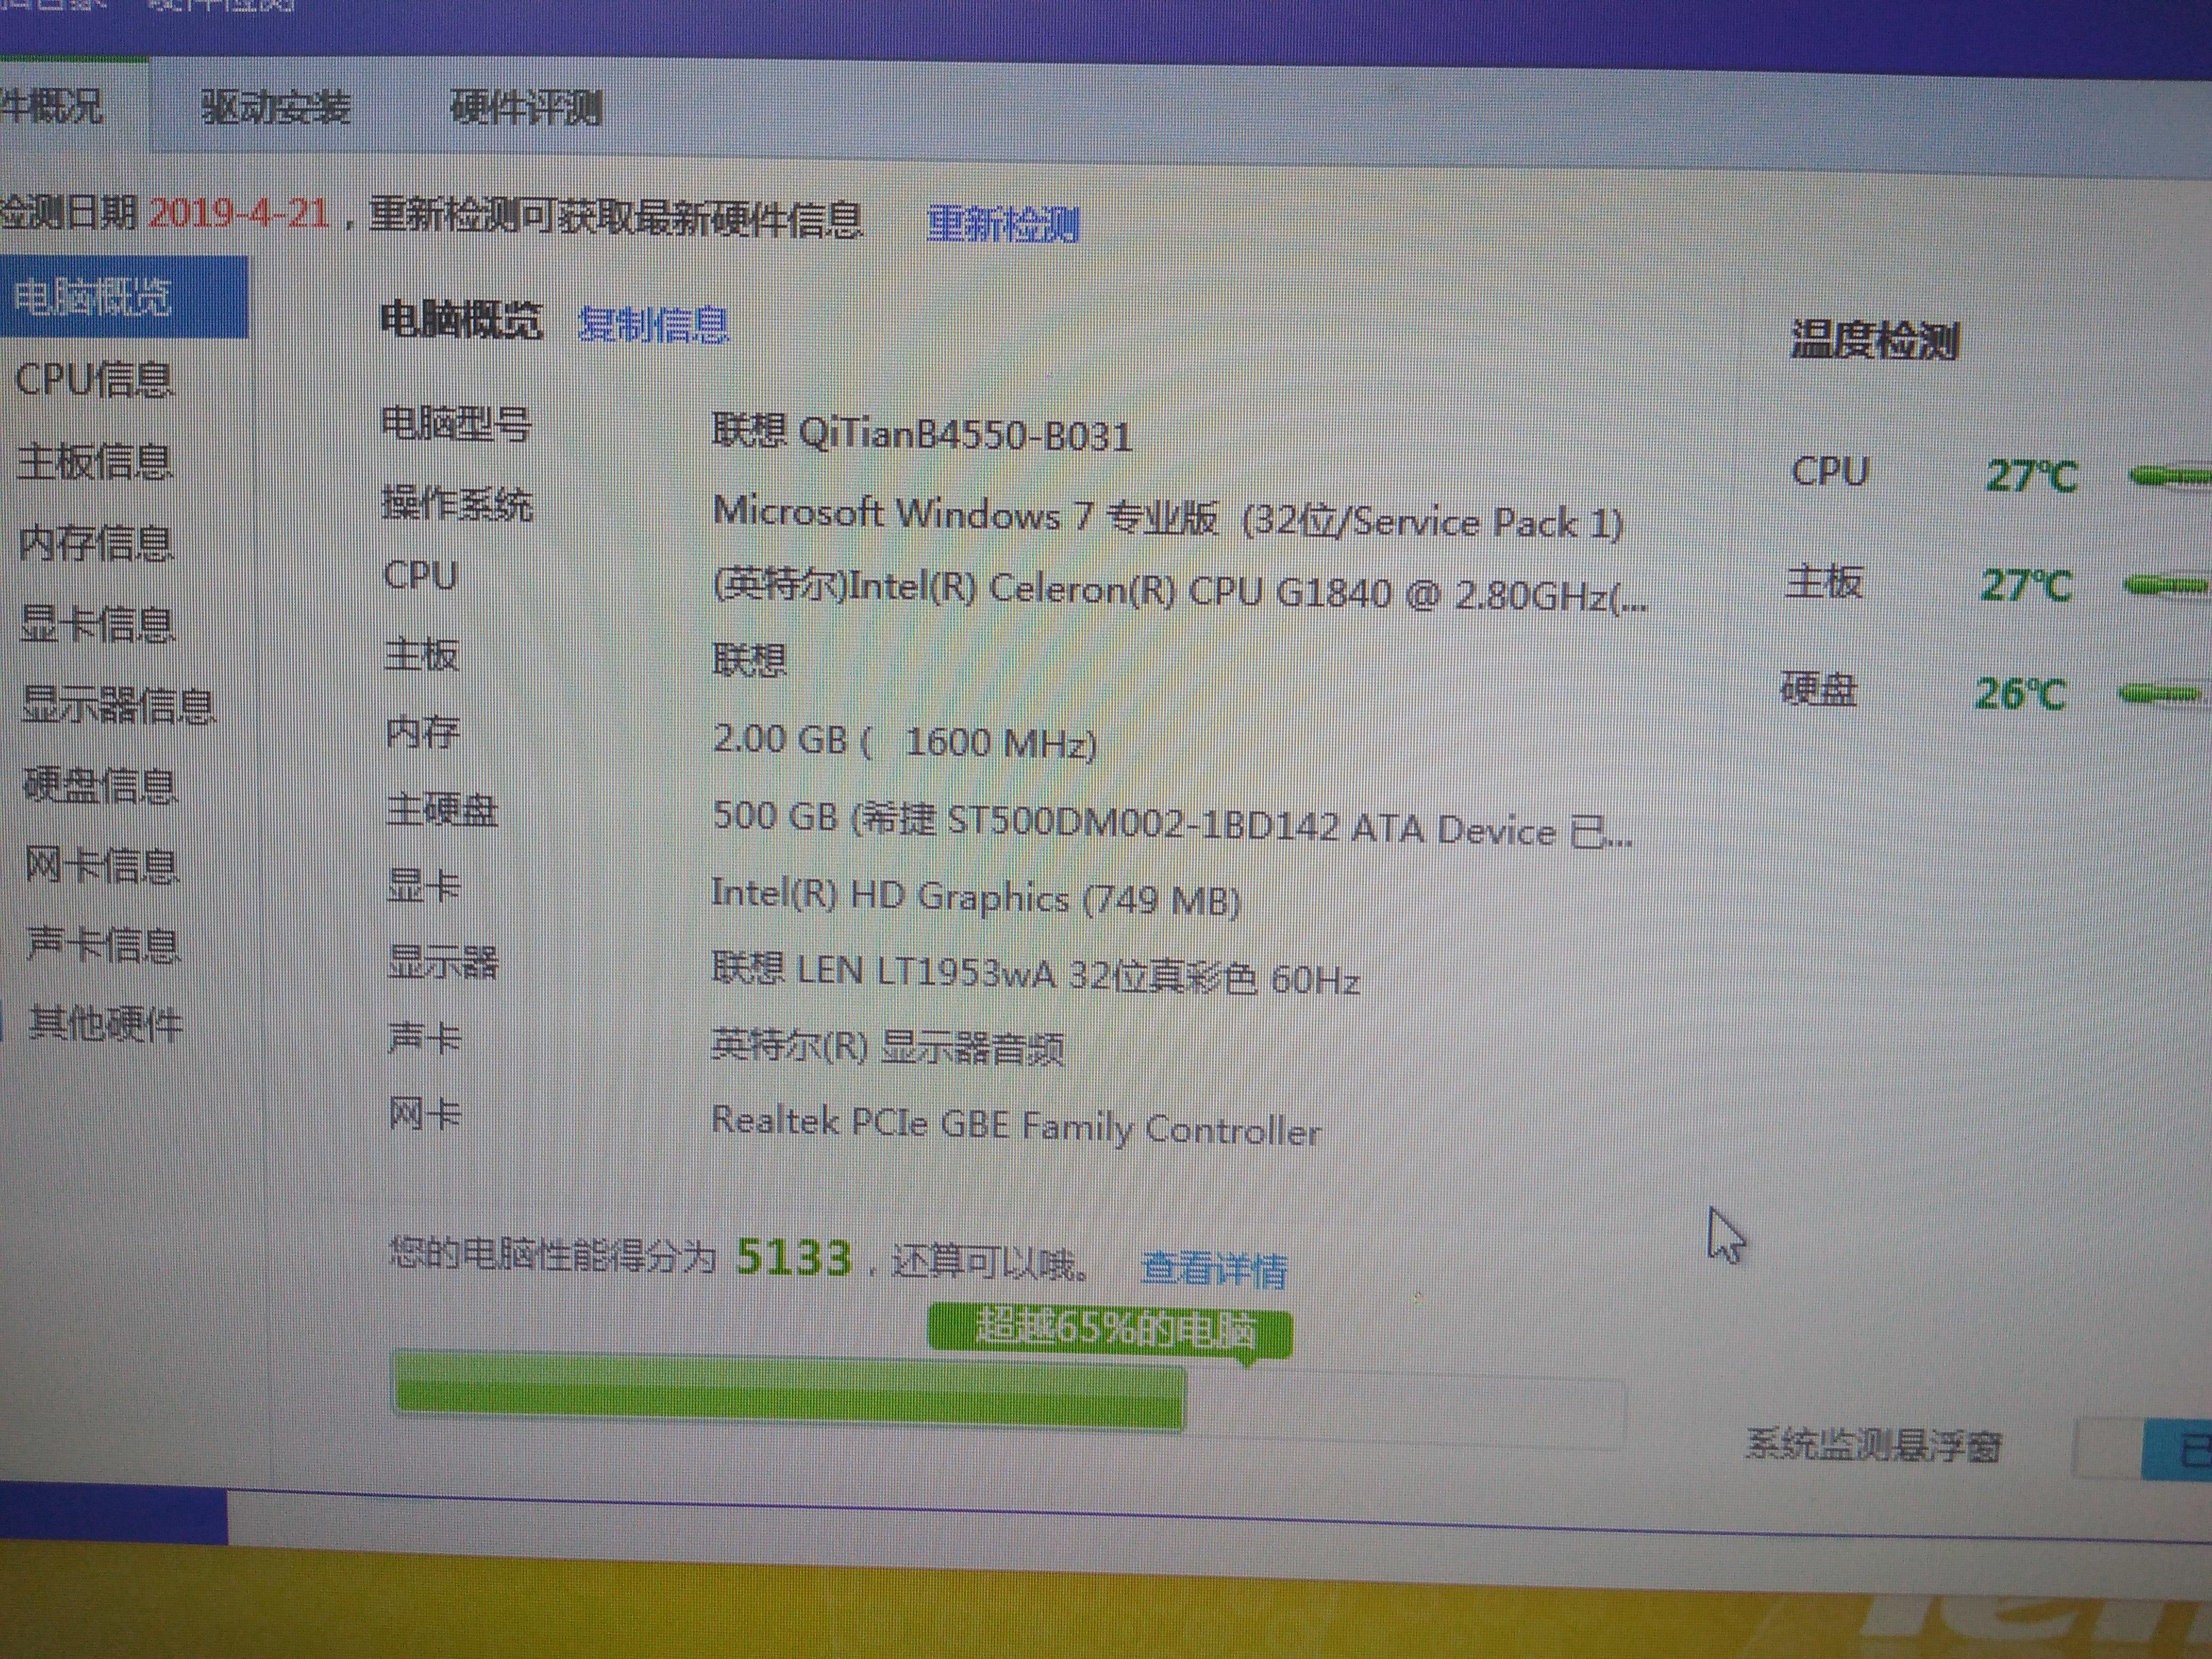Click the 硬盘 temperature indicator bar
The width and height of the screenshot is (2212, 1659).
click(x=2161, y=693)
